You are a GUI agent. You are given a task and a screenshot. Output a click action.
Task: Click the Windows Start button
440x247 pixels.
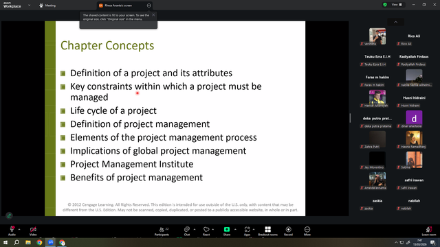5,242
